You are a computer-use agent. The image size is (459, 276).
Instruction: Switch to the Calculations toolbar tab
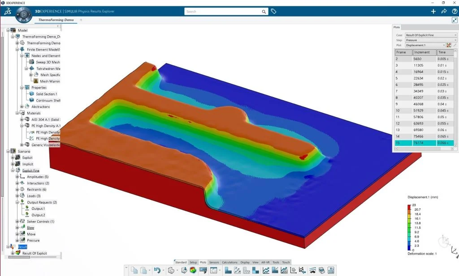tap(229, 262)
